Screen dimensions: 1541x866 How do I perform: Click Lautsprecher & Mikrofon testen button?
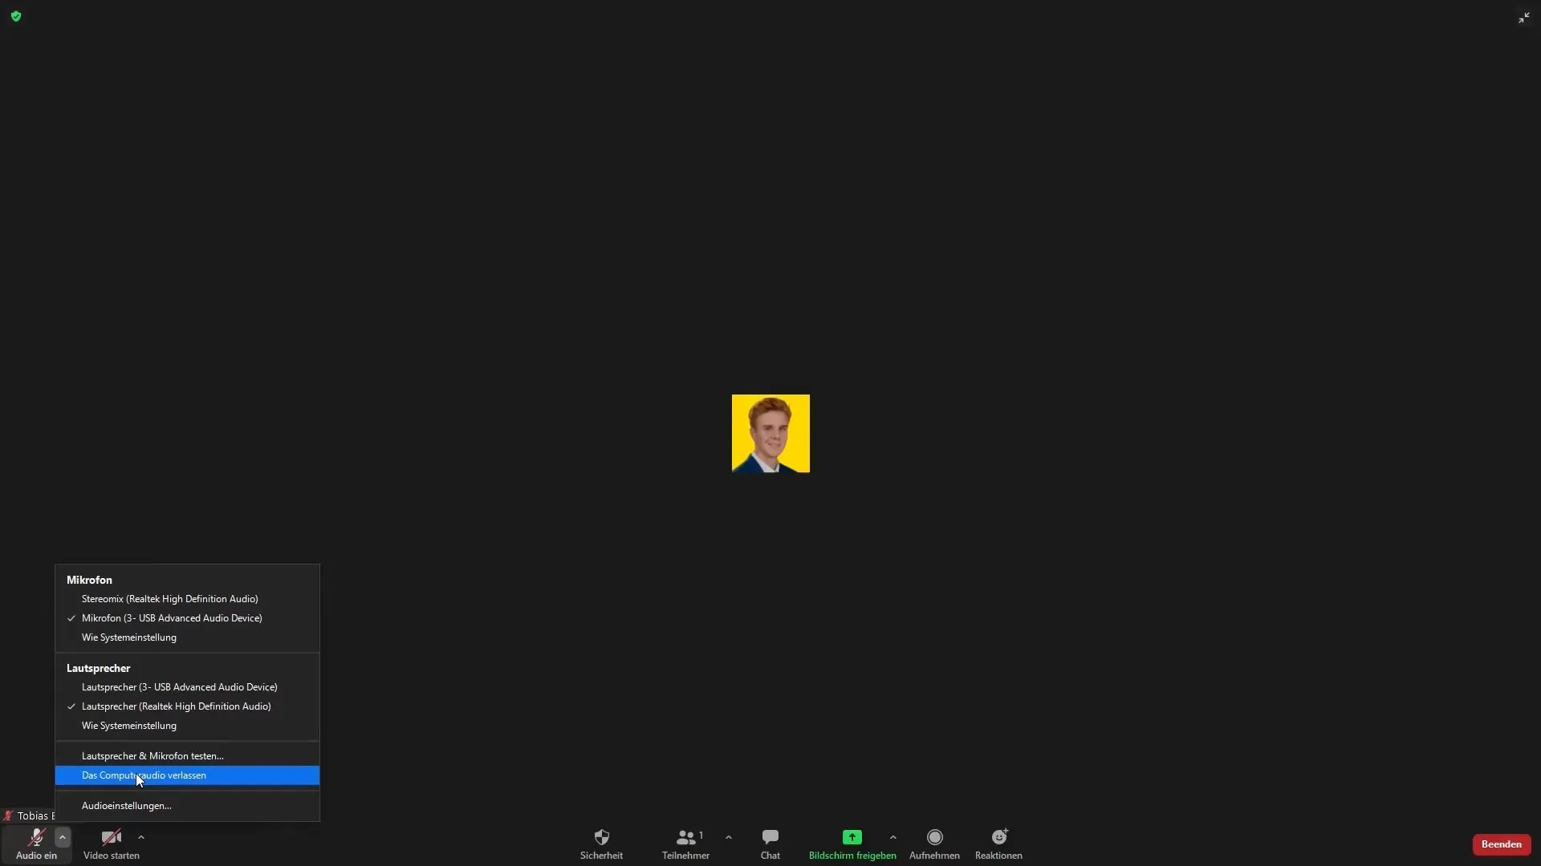pos(152,755)
